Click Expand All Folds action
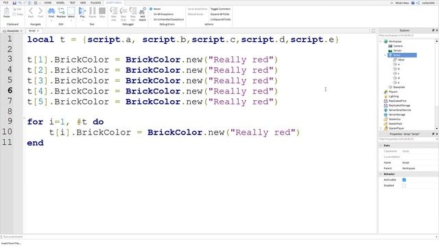This screenshot has width=439, height=247. [x=219, y=14]
